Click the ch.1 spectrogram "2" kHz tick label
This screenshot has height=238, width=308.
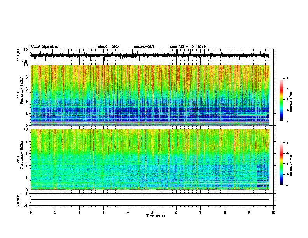27,113
